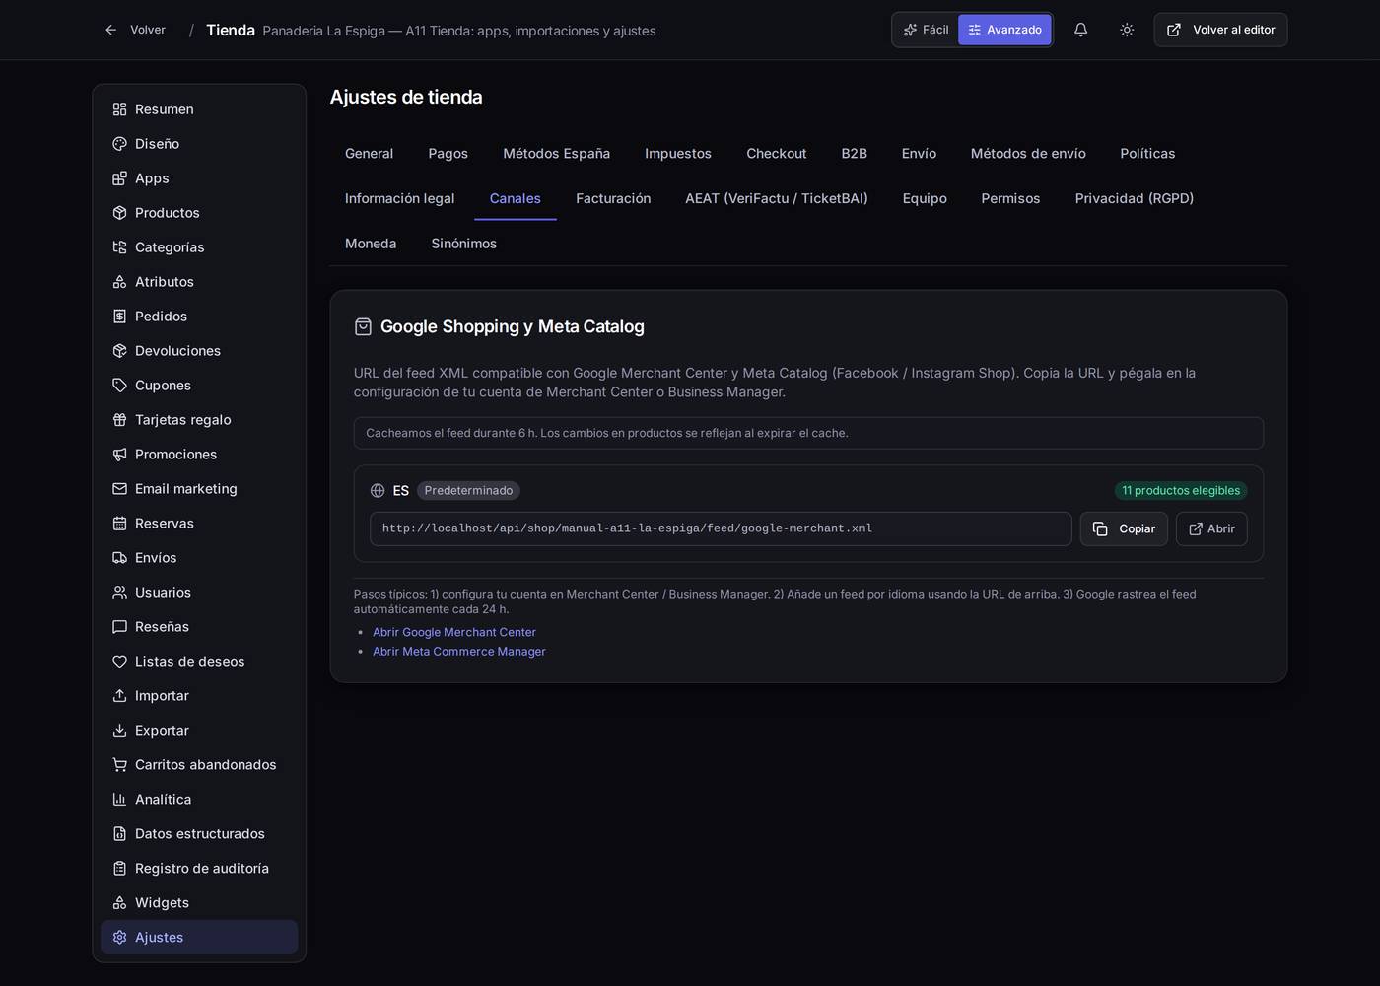1380x986 pixels.
Task: Click the Exportar download icon
Action: coord(119,731)
